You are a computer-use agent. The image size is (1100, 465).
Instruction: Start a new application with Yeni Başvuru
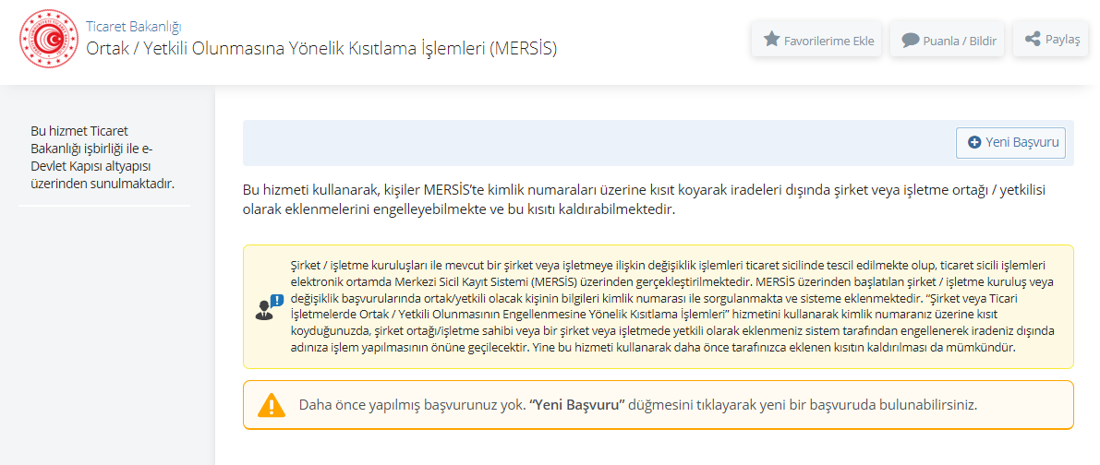pyautogui.click(x=1011, y=142)
